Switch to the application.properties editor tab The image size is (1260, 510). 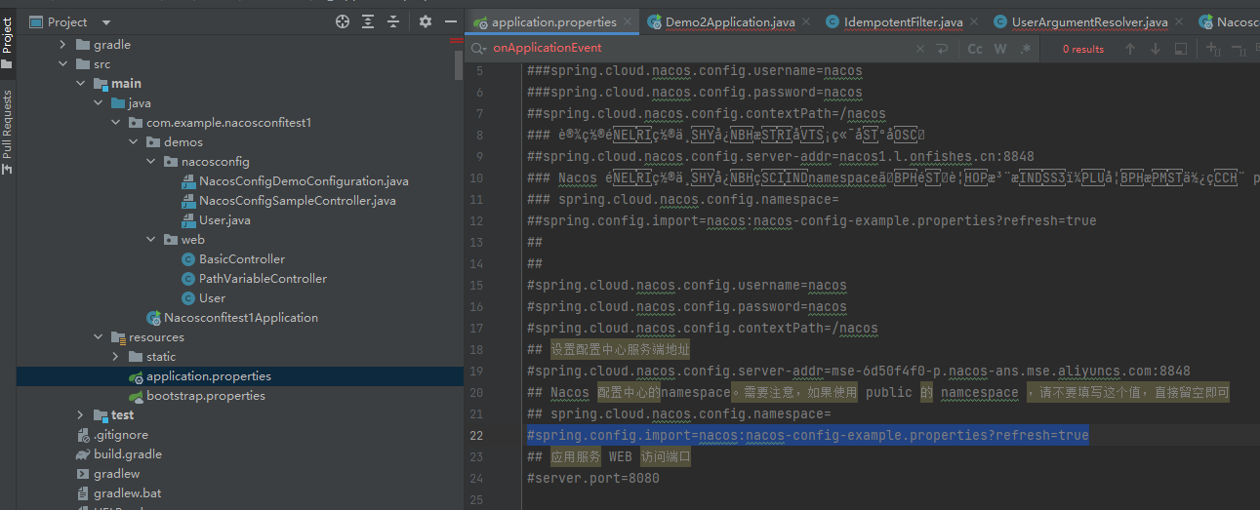[x=553, y=22]
